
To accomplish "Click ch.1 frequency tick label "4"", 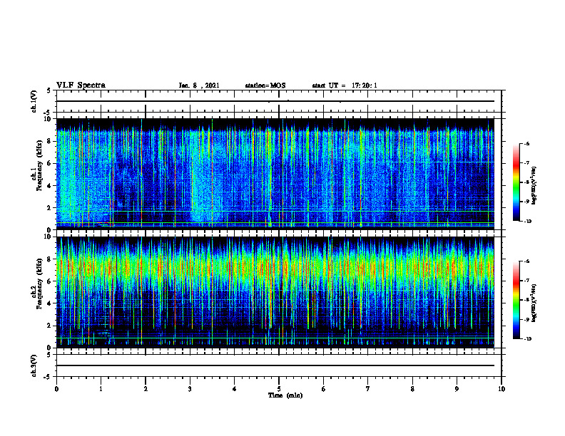I will [50, 186].
